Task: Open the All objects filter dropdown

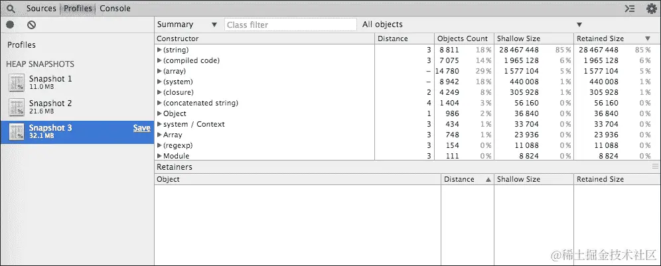Action: pyautogui.click(x=472, y=25)
